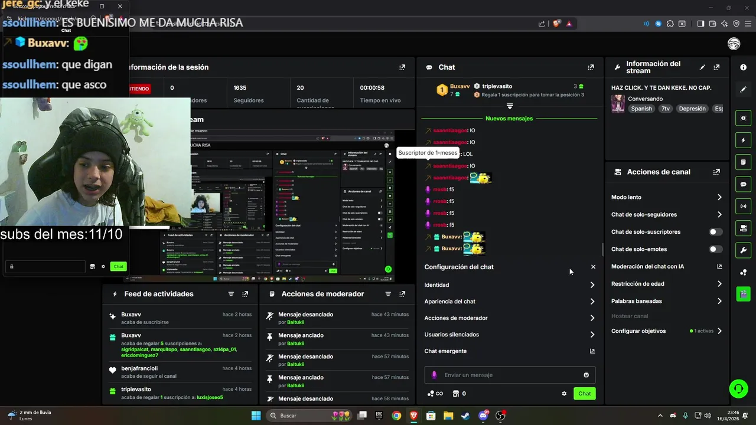Open the green support headset button
This screenshot has height=425, width=756.
tap(738, 388)
